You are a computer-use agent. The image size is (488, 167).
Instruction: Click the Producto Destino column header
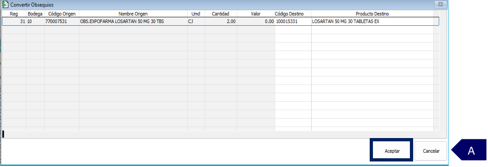pos(372,14)
